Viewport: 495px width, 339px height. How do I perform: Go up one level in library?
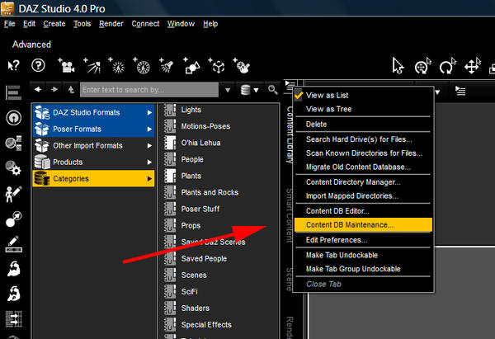click(71, 90)
